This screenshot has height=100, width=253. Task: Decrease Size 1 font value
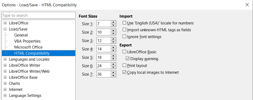[x=113, y=25]
